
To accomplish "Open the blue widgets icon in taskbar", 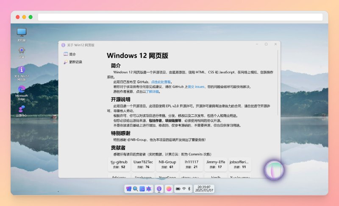I will [x=142, y=189].
